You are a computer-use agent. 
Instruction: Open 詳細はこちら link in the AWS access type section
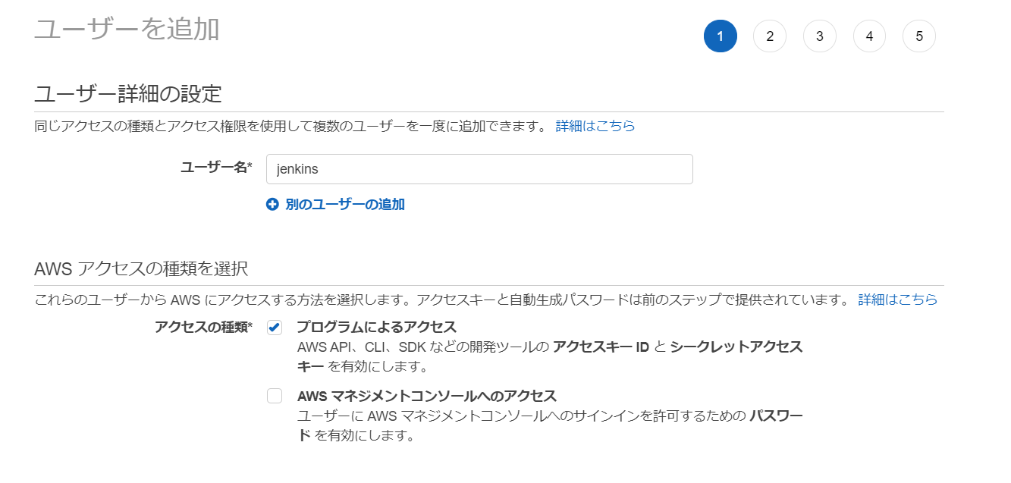point(898,300)
